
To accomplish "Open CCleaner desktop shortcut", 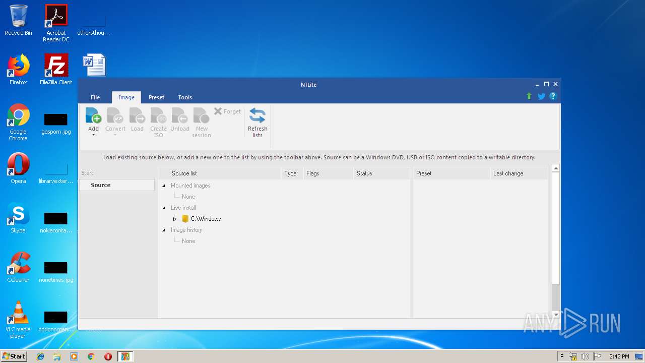I will [18, 267].
